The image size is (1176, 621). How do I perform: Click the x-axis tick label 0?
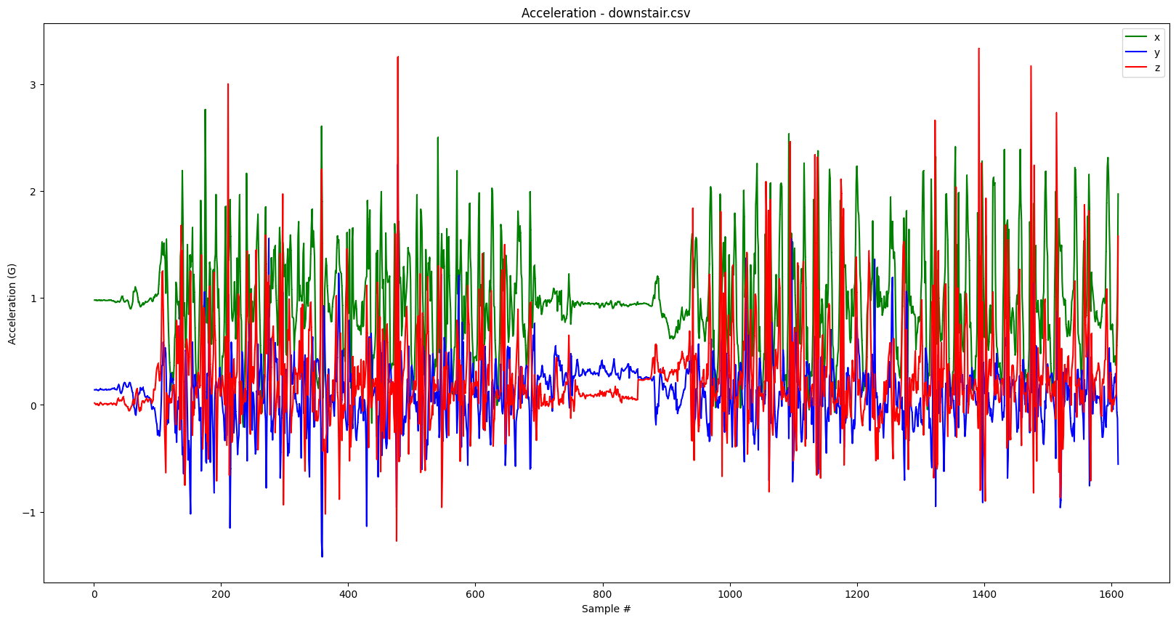point(94,594)
